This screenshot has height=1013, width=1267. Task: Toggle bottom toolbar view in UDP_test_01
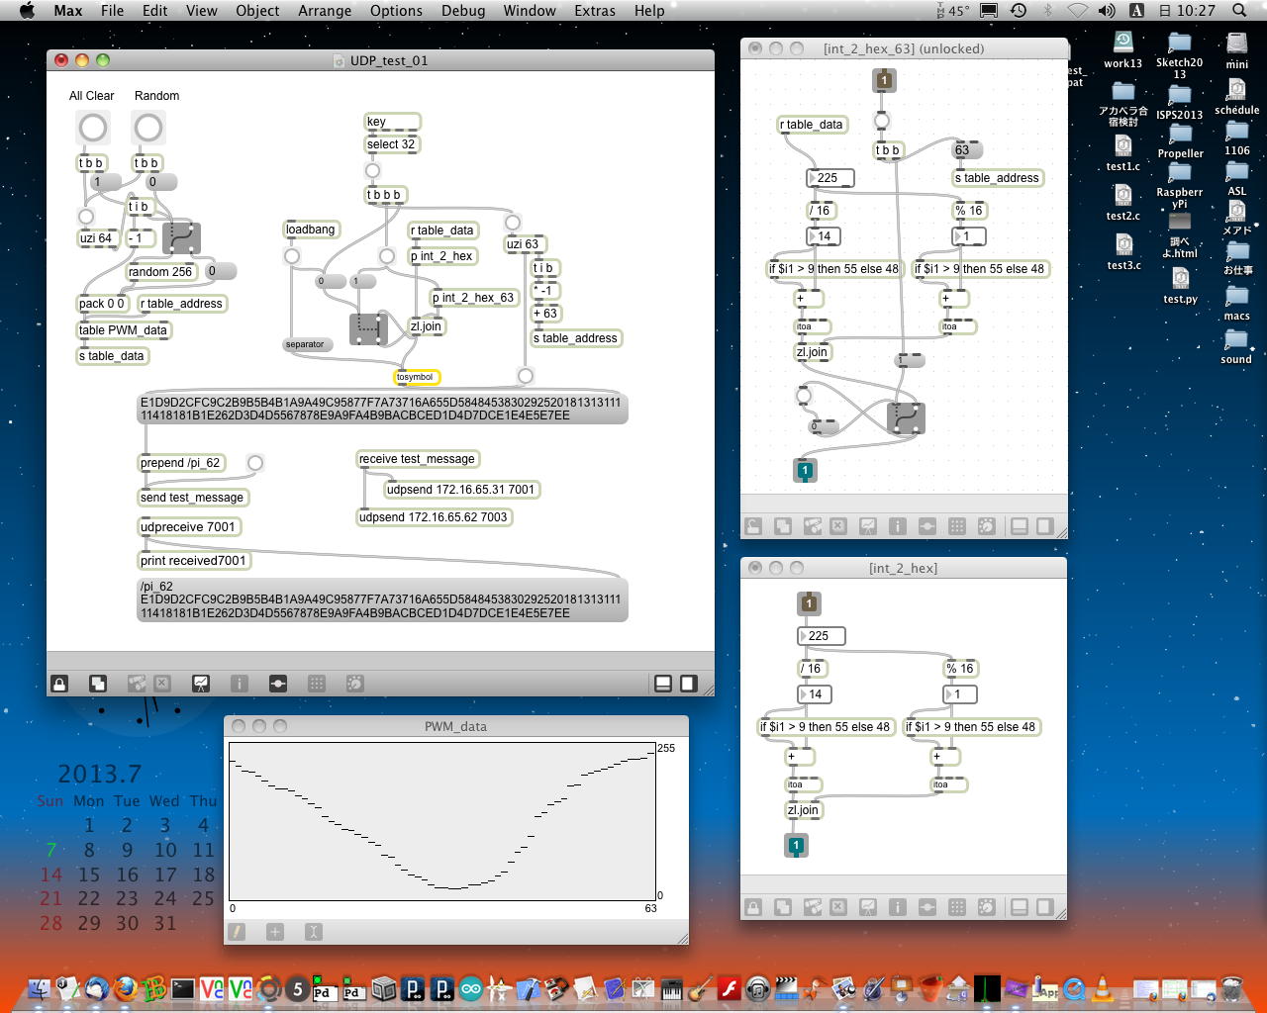pos(663,684)
